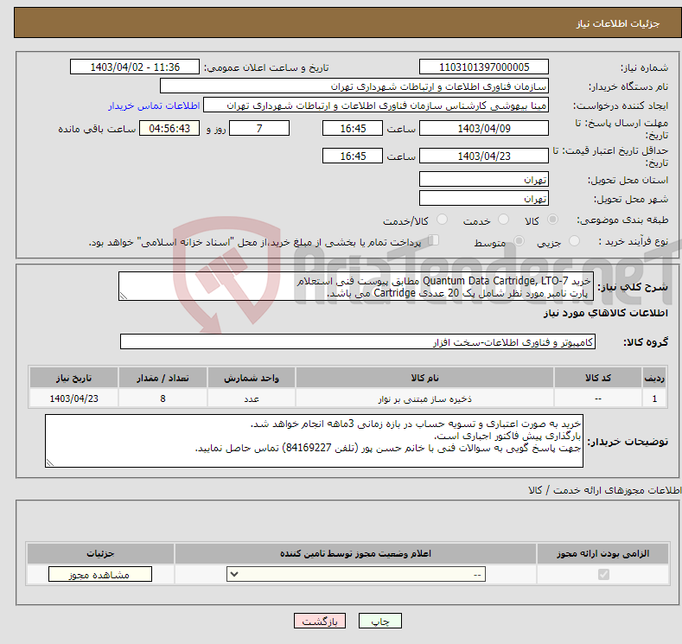Viewport: 682px width, 644px height.
Task: Toggle the mandatory license checkbox
Action: (603, 575)
